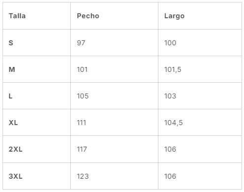The height and width of the screenshot is (192, 244).
Task: Click the Pecho column header
Action: 88,16
